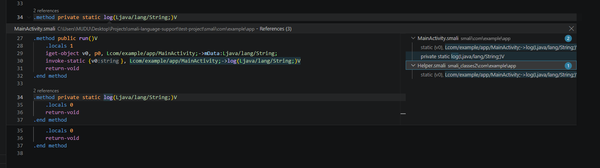
Task: Select the Helper.smali file row in references tree
Action: 491,65
